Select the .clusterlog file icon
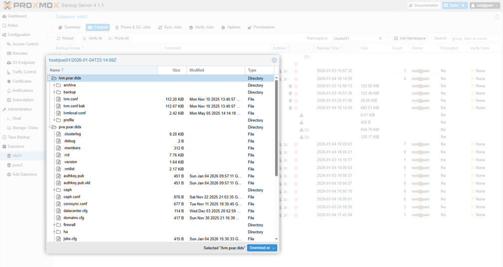 click(x=58, y=134)
